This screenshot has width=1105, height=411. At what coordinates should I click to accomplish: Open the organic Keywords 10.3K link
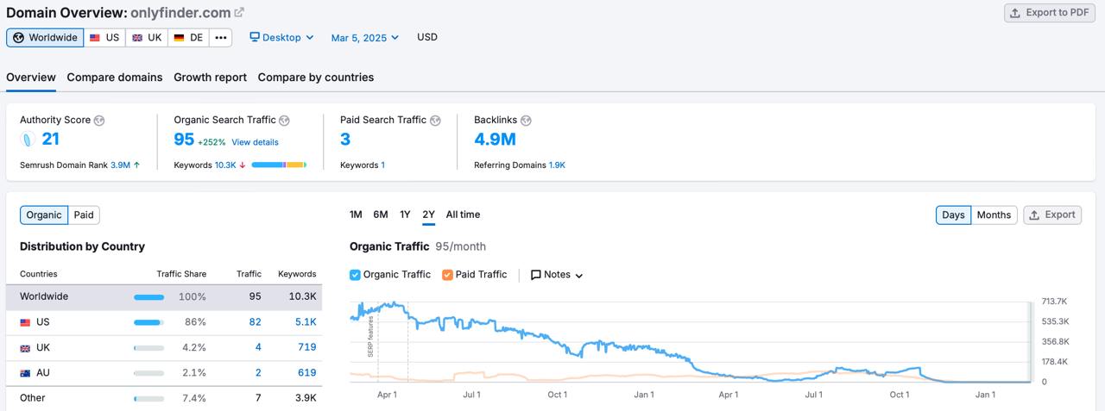click(x=225, y=165)
